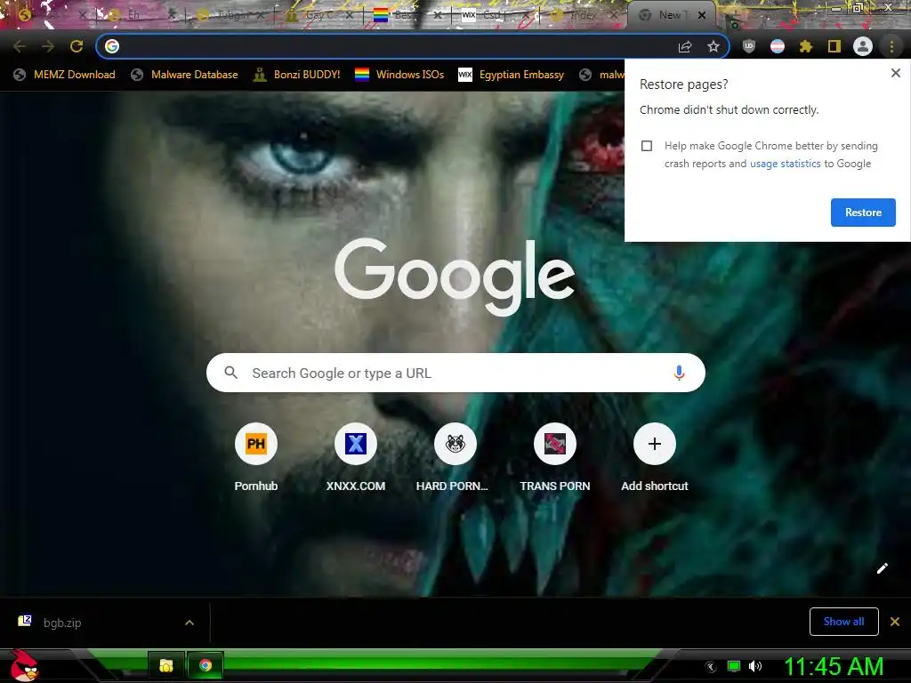Viewport: 911px width, 683px height.
Task: Open the green network tray icon
Action: pyautogui.click(x=734, y=666)
